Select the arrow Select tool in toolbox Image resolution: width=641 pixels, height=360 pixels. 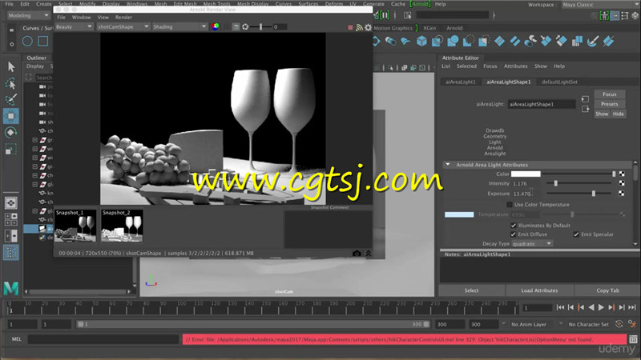[11, 66]
